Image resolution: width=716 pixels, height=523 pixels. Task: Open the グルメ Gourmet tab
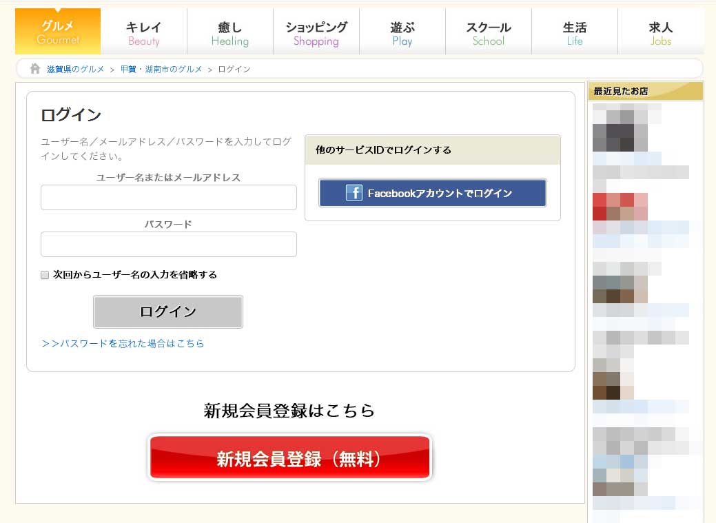click(x=58, y=32)
